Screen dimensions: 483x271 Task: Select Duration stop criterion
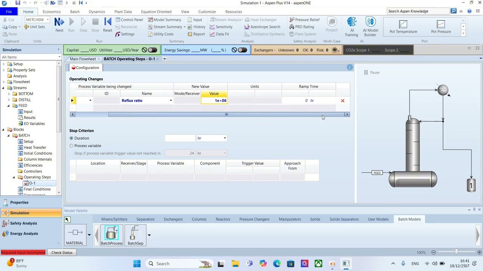pos(71,138)
